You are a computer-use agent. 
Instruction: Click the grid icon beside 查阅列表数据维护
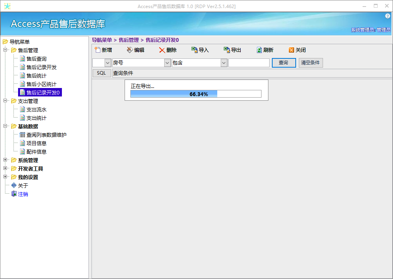click(x=22, y=135)
